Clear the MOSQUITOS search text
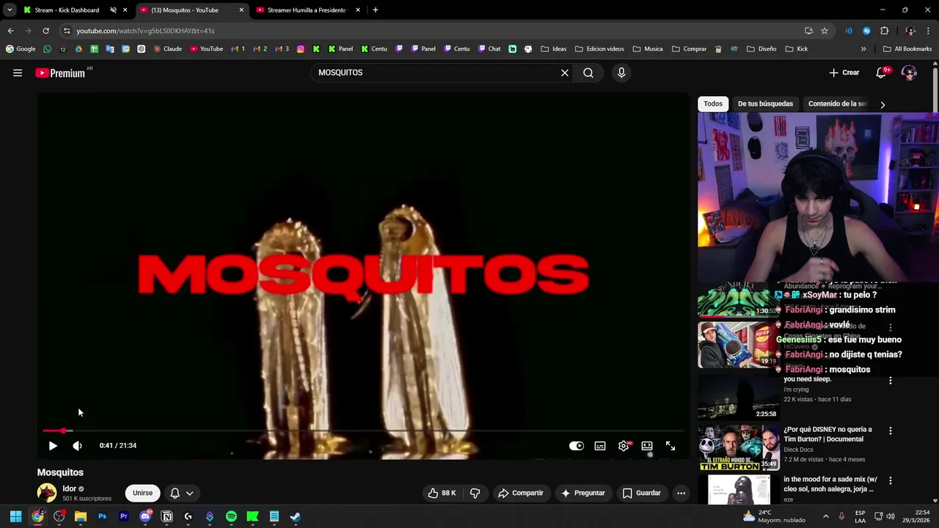939x528 pixels. pos(565,73)
